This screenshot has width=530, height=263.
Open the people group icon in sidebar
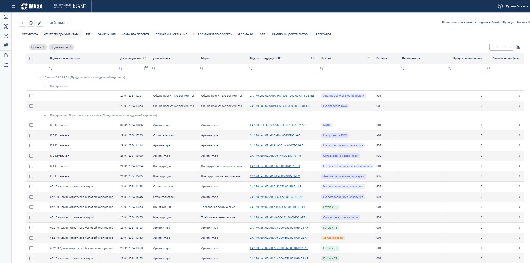click(6, 46)
